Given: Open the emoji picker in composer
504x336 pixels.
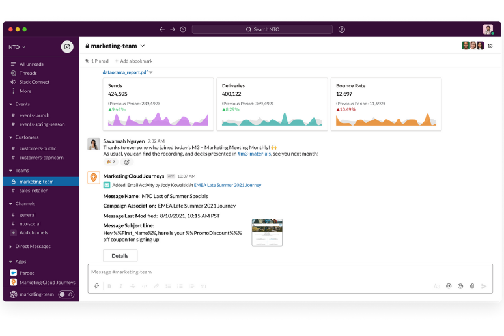Looking at the screenshot, I should 460,286.
